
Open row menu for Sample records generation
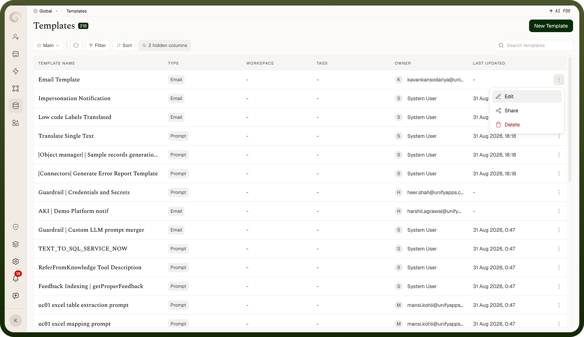pyautogui.click(x=559, y=155)
